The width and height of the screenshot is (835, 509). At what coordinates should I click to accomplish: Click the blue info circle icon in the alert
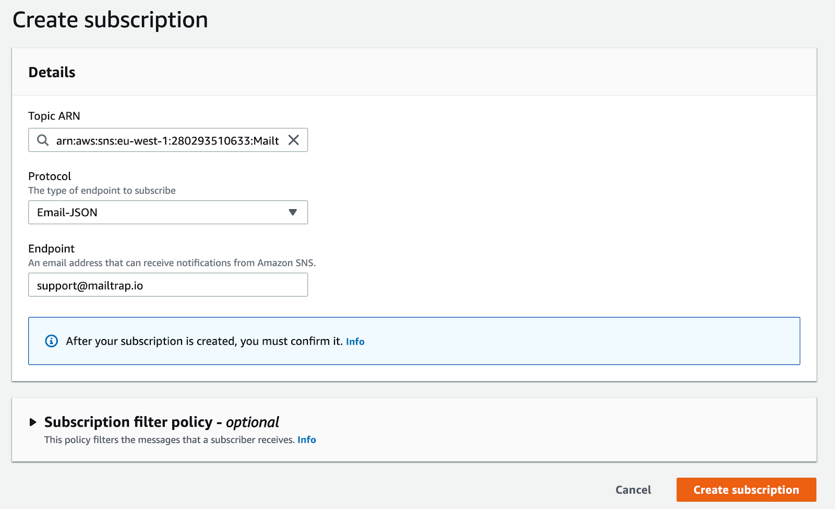[x=51, y=341]
